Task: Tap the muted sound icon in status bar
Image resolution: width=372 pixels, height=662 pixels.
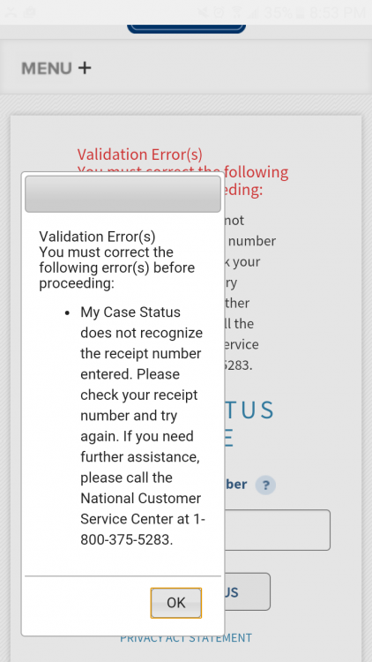Action: pyautogui.click(x=202, y=12)
